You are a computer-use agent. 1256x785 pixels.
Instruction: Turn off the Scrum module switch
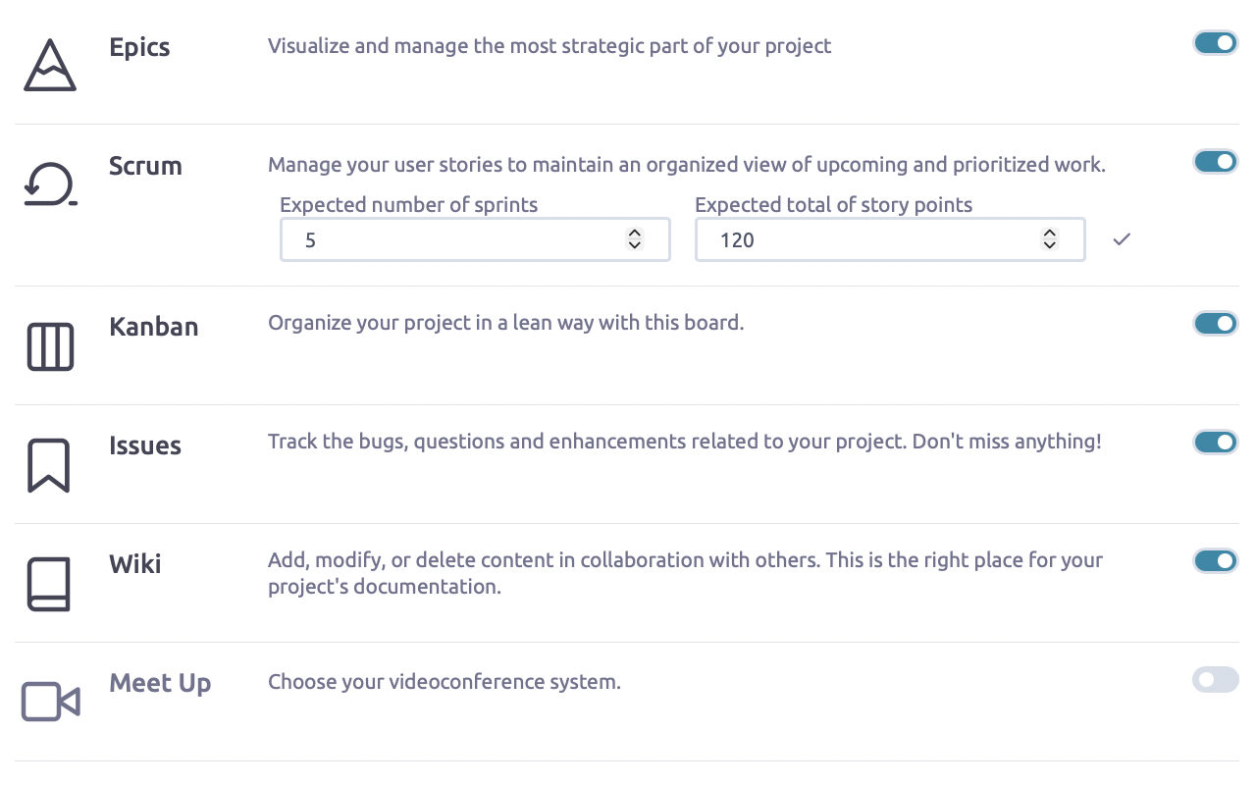(1216, 162)
